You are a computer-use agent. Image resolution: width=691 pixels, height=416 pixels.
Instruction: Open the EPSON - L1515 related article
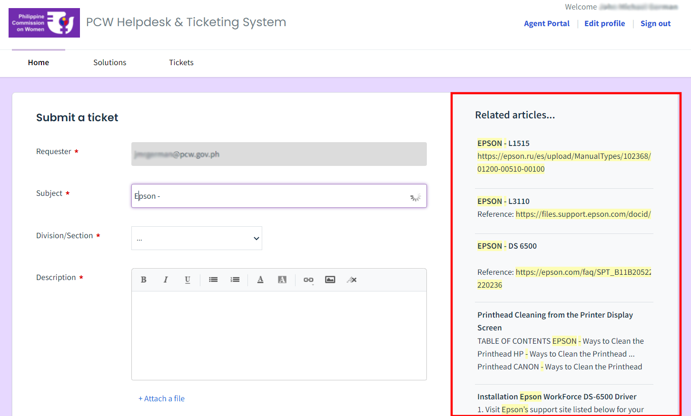(503, 143)
